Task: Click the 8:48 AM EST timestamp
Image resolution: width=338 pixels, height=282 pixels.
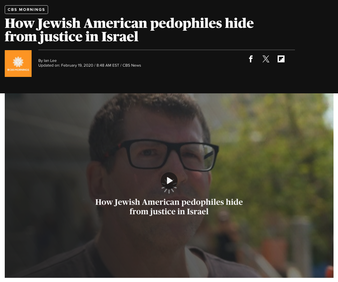Action: pos(108,65)
